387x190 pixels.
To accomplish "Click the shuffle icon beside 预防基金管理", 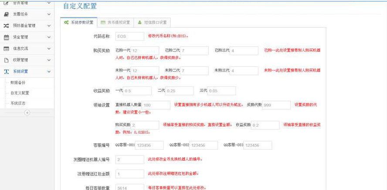I will [7, 26].
